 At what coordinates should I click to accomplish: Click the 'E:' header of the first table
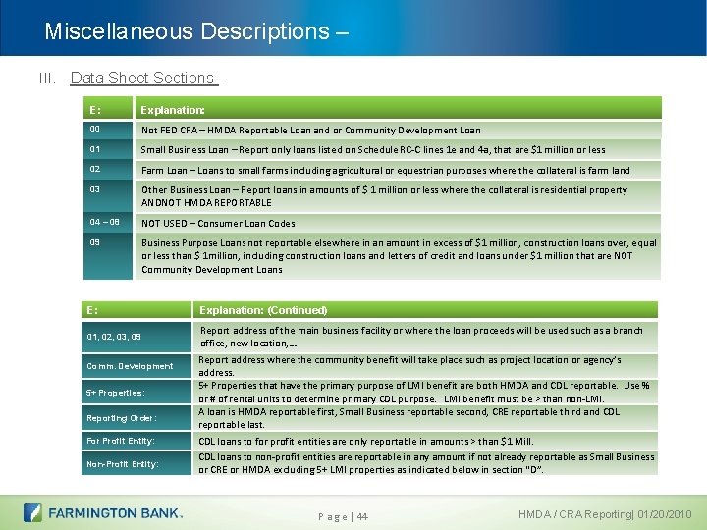pos(108,109)
